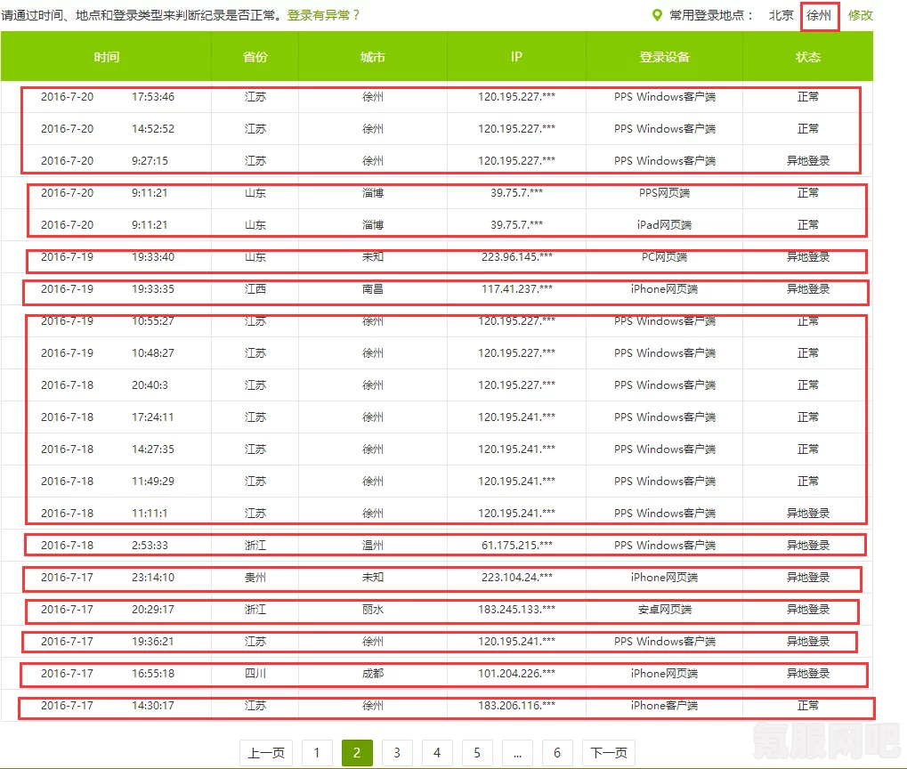Open page 5 of records
Image resolution: width=907 pixels, height=769 pixels.
click(477, 753)
